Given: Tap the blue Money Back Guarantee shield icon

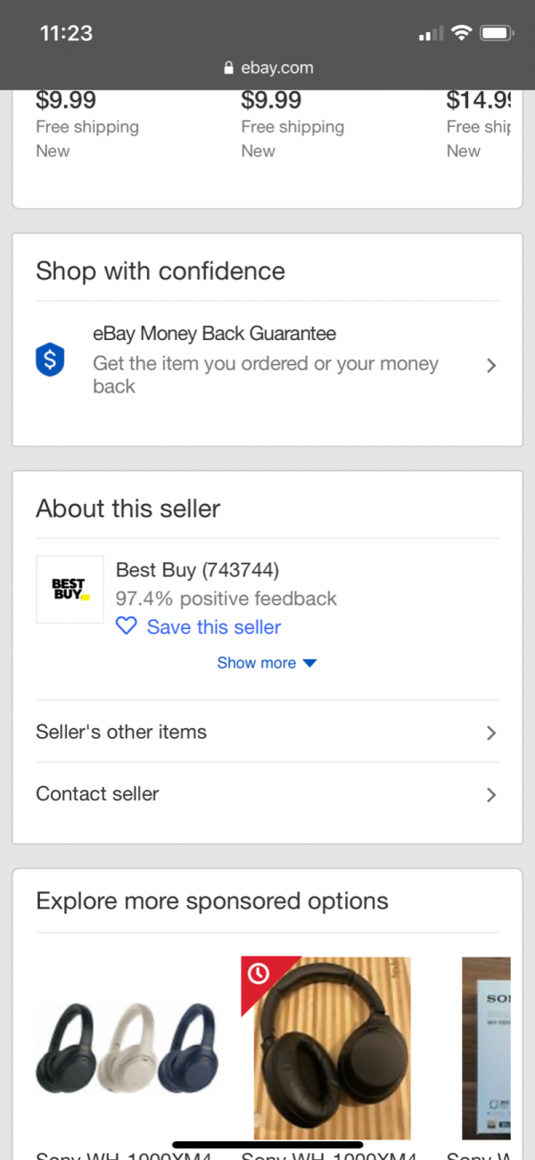Looking at the screenshot, I should coord(50,360).
